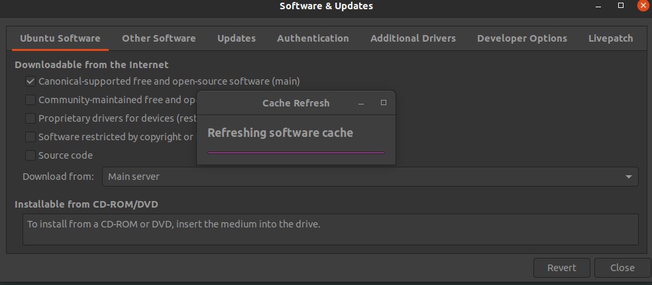Switch to the Other Software tab

pyautogui.click(x=159, y=38)
